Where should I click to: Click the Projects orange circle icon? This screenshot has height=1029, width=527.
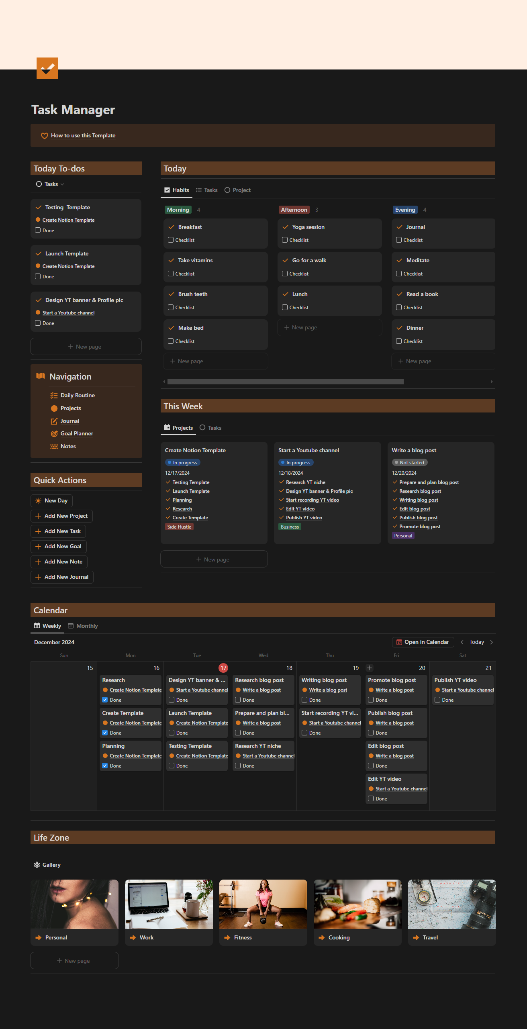click(54, 408)
